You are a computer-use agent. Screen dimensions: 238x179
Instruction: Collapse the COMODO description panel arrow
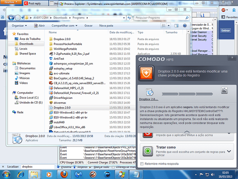[x=187, y=131]
